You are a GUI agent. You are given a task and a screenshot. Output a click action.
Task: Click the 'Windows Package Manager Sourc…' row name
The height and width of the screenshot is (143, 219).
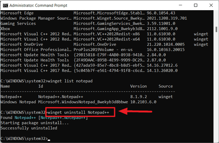coord(36,18)
